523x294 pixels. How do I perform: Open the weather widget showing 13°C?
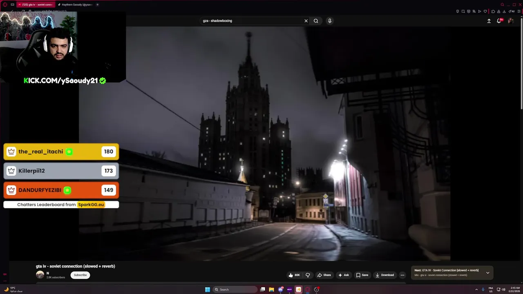click(13, 290)
